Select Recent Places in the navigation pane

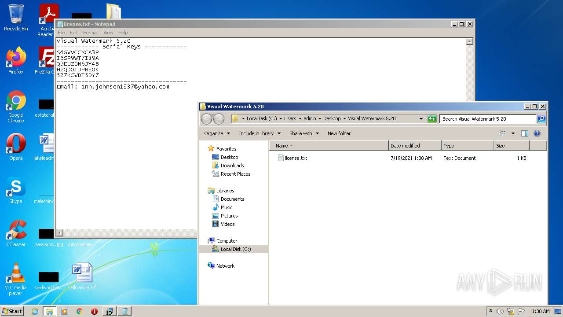point(235,174)
